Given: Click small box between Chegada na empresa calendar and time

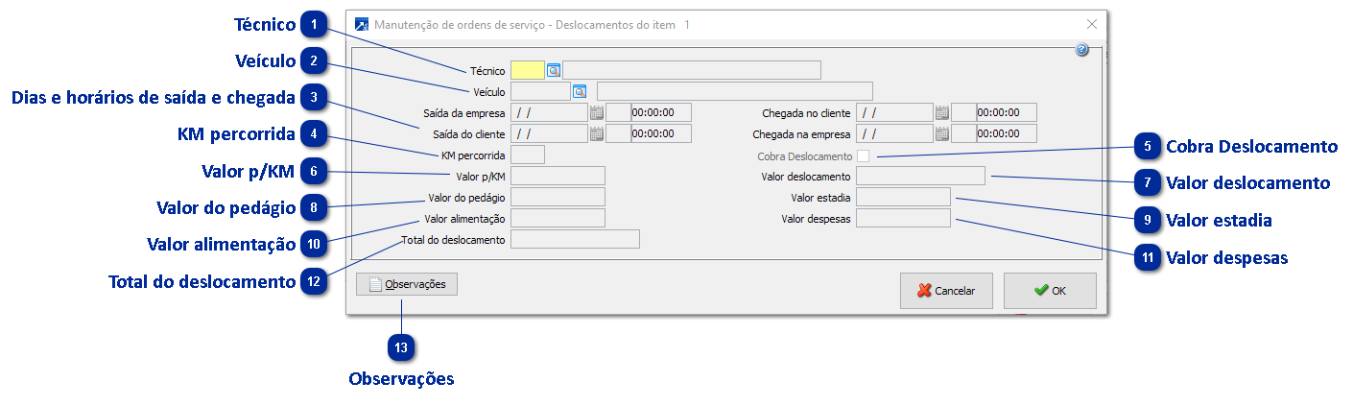Looking at the screenshot, I should [962, 133].
